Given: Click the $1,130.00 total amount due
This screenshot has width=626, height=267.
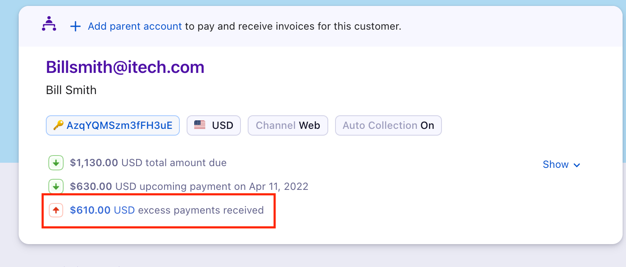Looking at the screenshot, I should 94,163.
